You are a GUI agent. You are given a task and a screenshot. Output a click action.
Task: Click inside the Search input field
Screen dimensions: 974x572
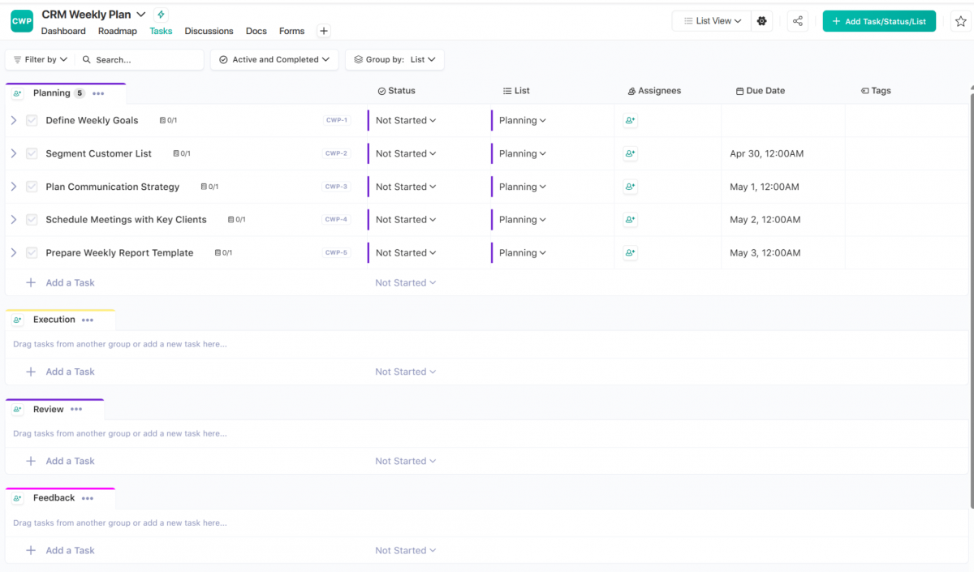[138, 59]
